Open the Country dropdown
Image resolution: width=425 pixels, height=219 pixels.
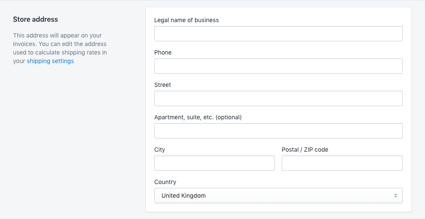point(278,196)
